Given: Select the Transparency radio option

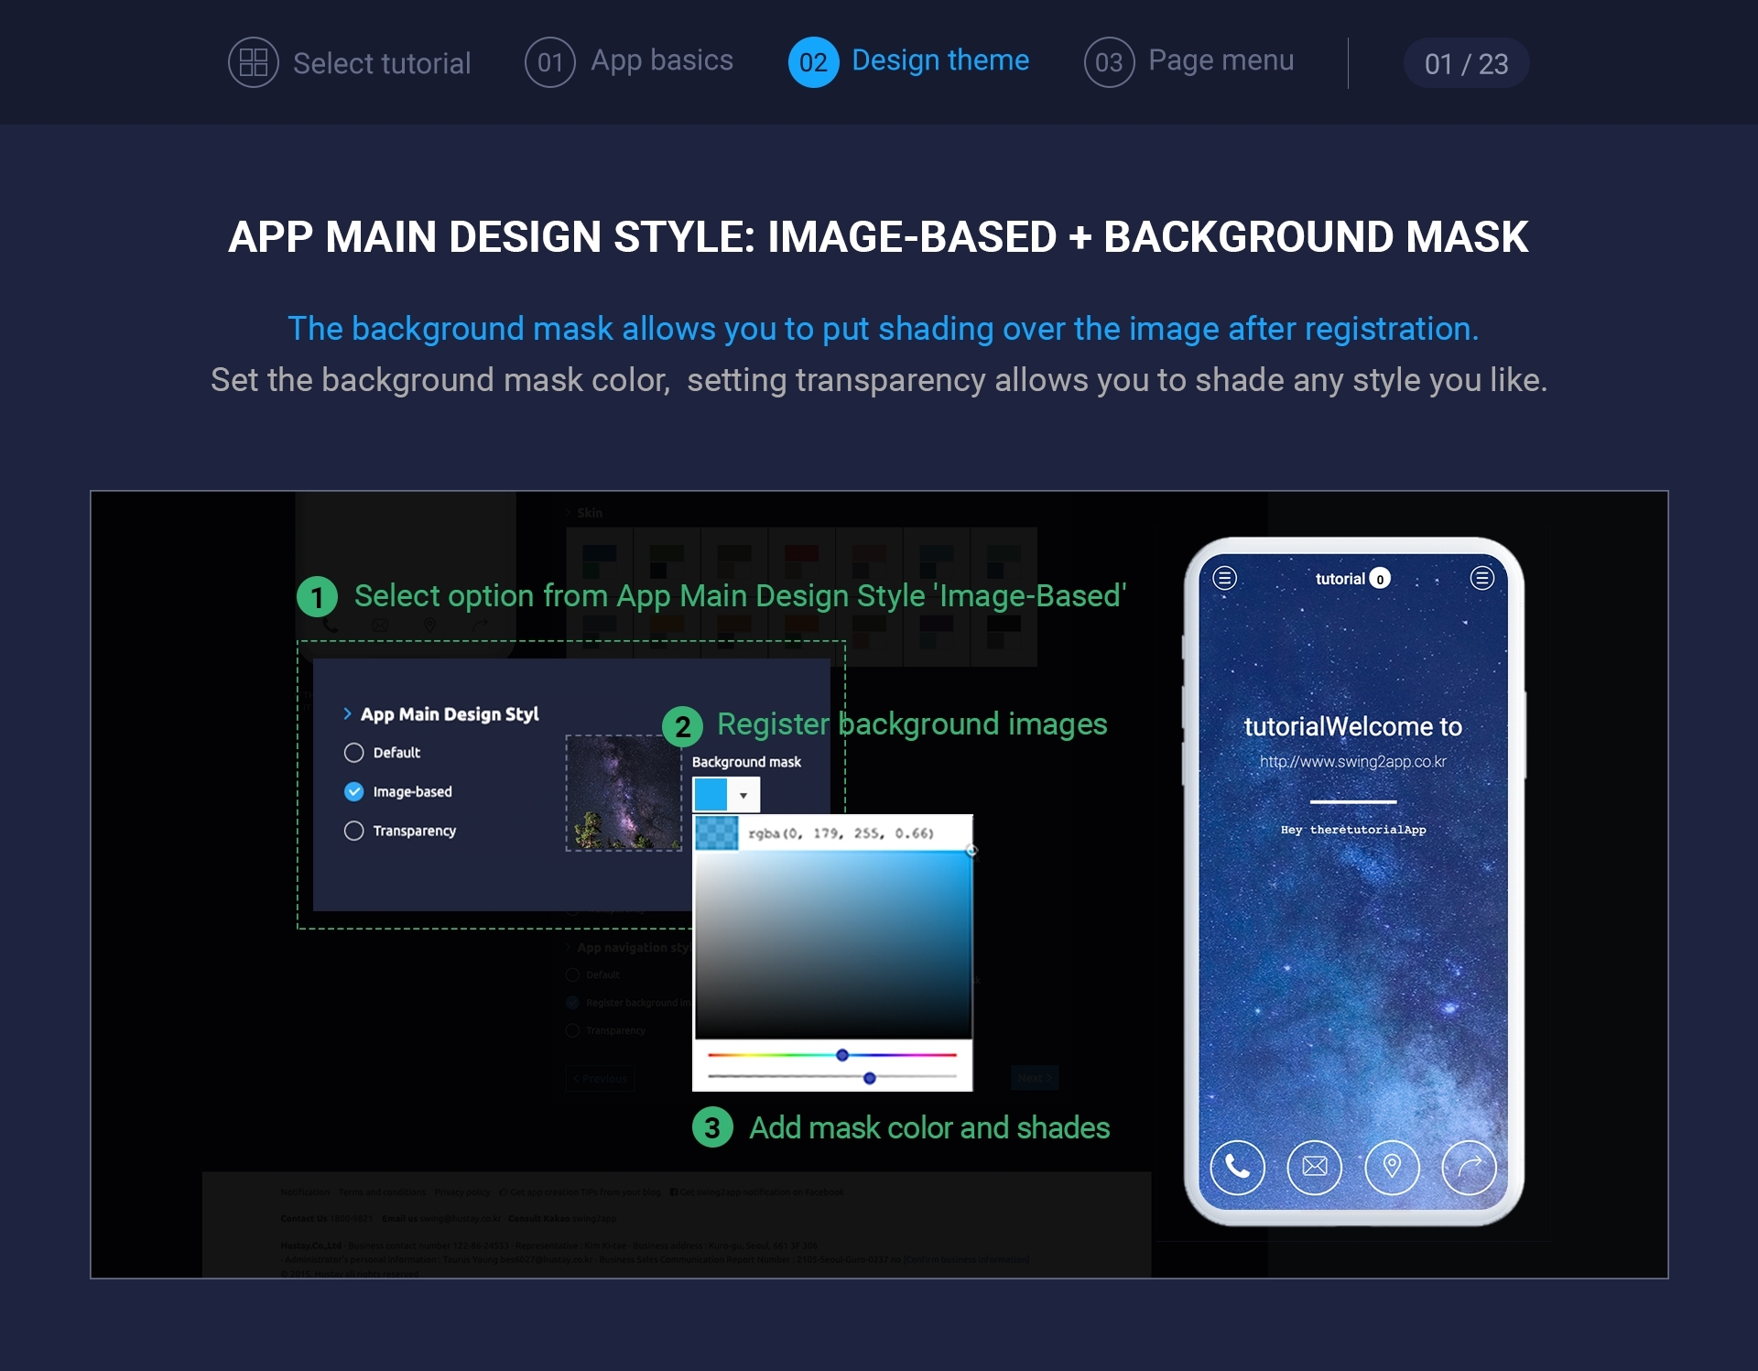Looking at the screenshot, I should click(354, 831).
